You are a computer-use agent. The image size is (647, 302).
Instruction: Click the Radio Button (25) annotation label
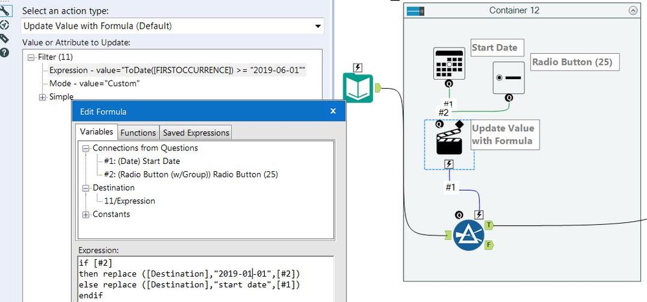pos(575,62)
